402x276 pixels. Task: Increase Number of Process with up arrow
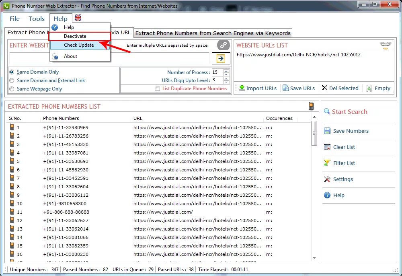point(227,70)
